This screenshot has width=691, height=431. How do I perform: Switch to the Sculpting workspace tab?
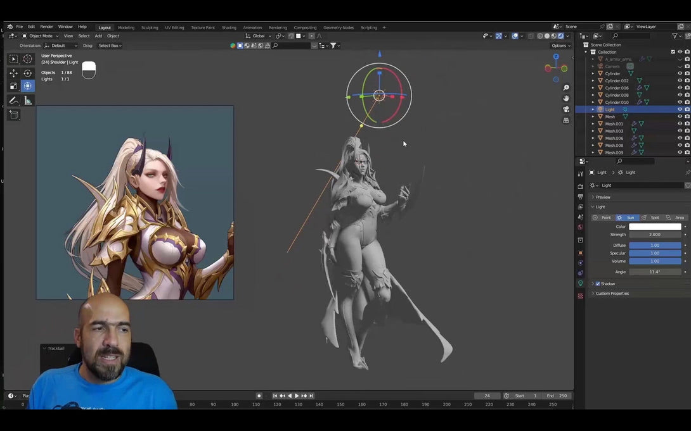[150, 27]
